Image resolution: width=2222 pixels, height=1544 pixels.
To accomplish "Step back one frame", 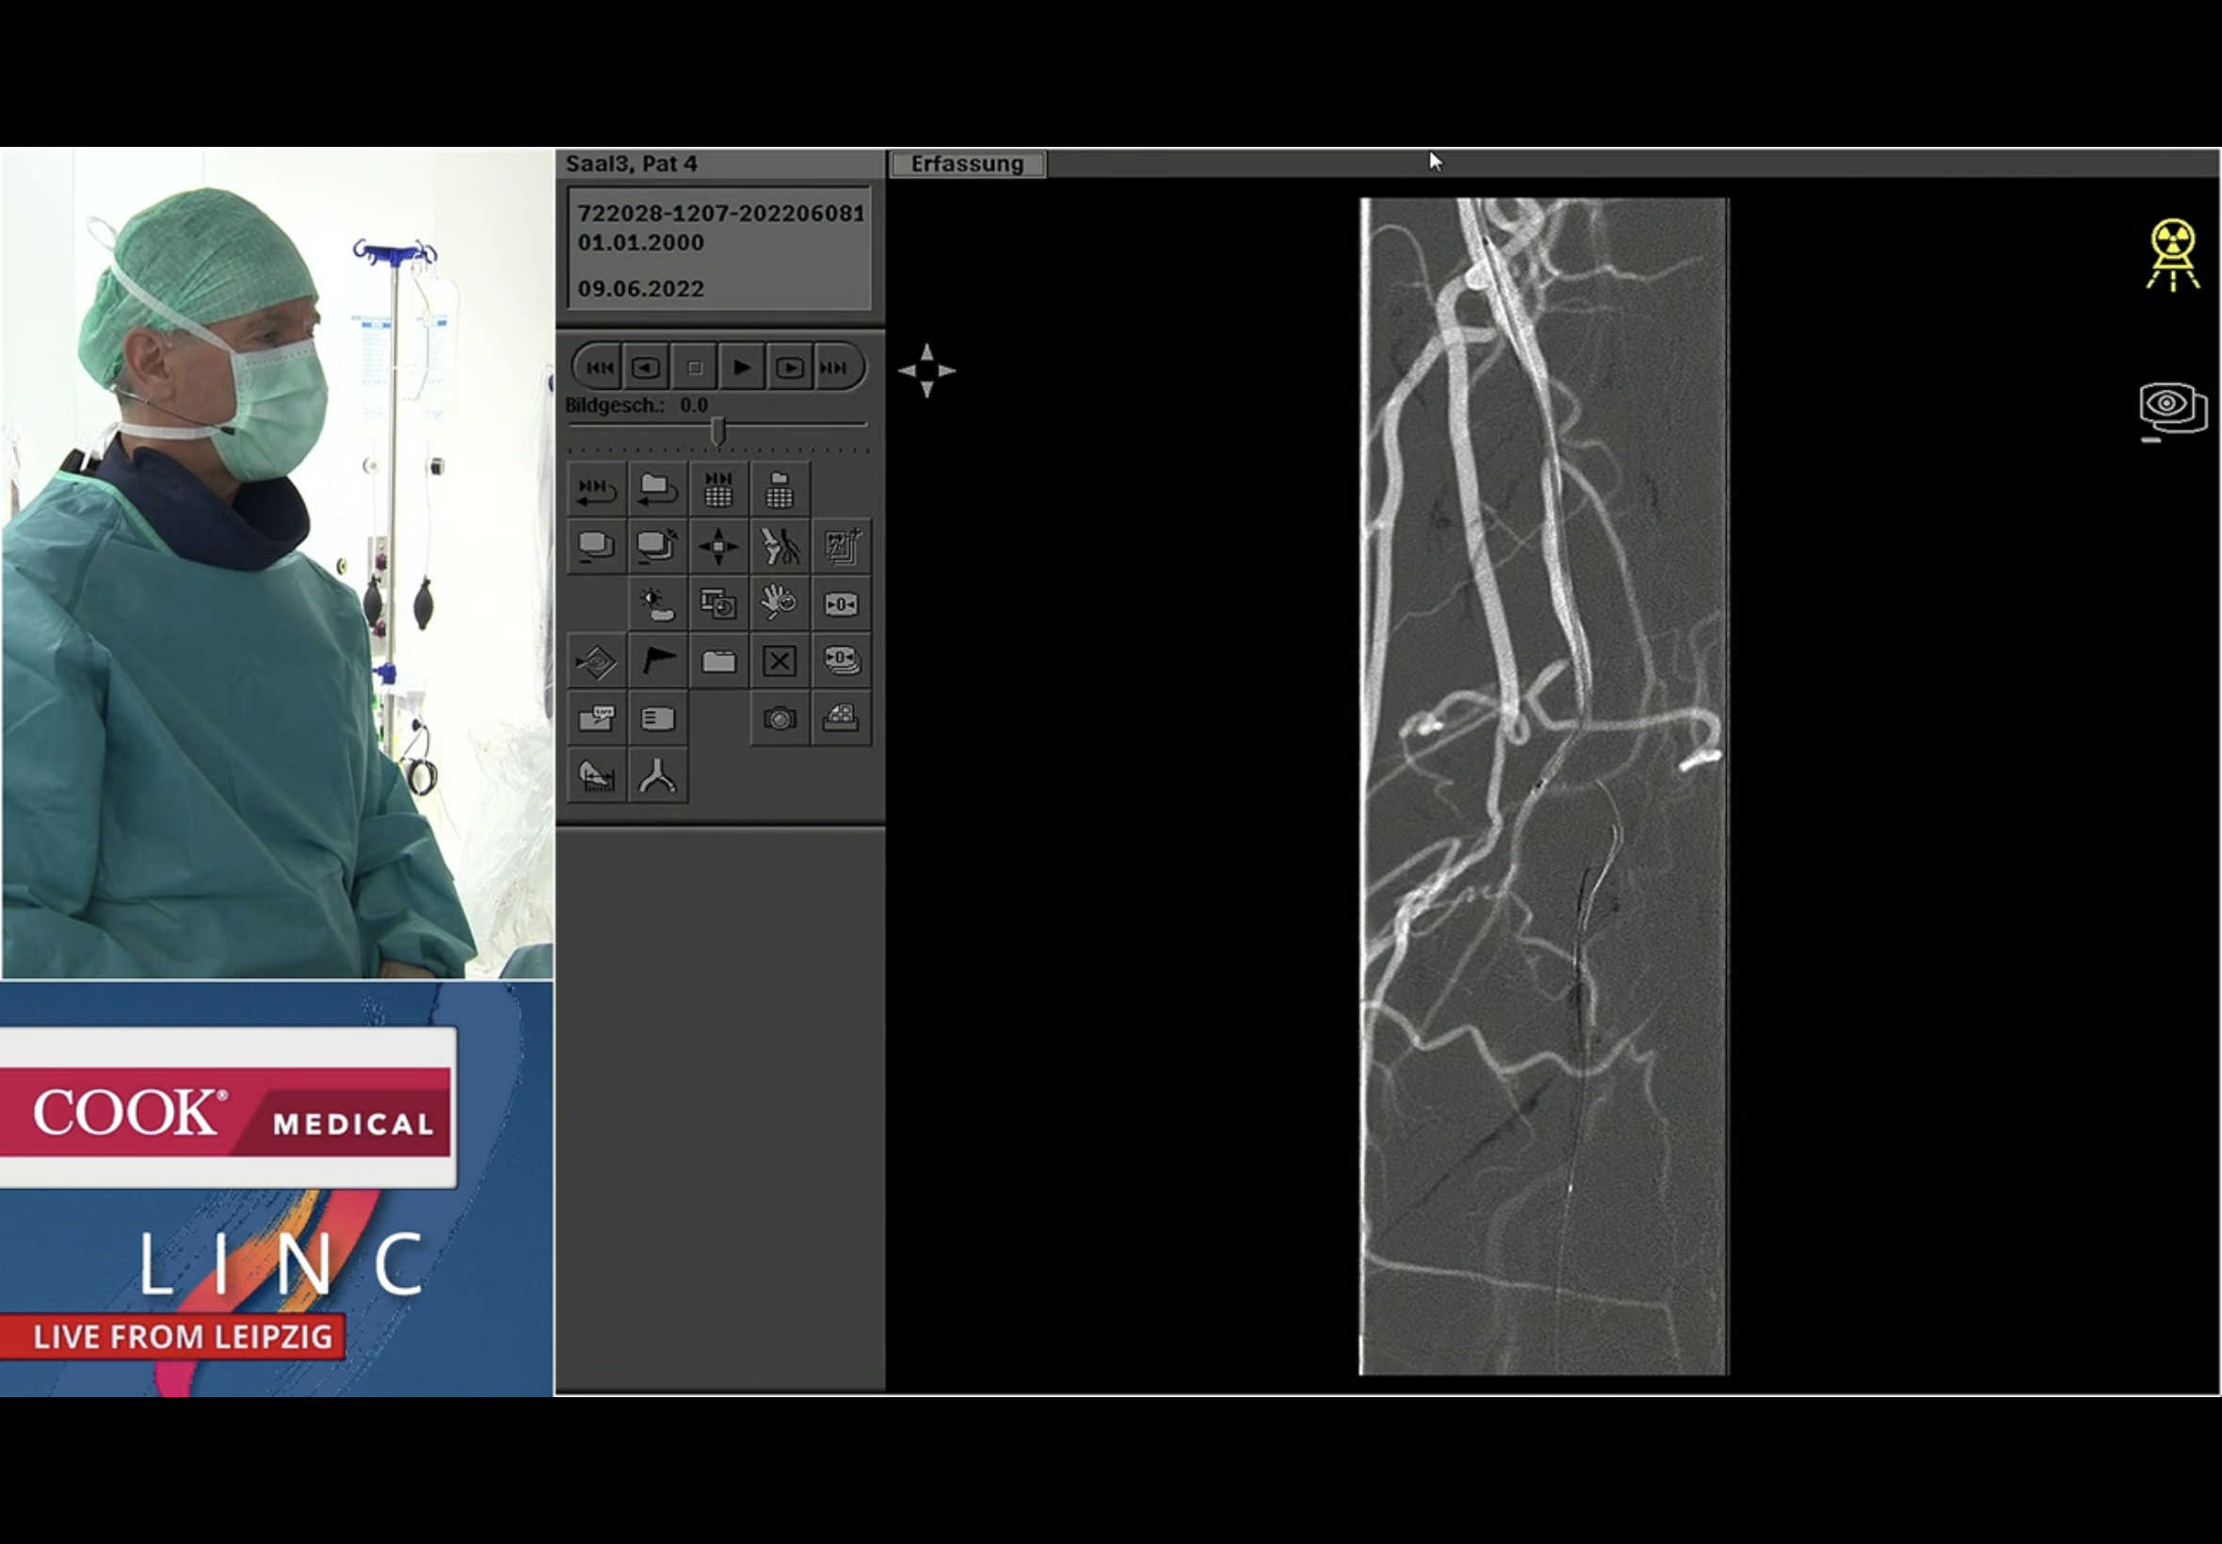I will pos(645,367).
